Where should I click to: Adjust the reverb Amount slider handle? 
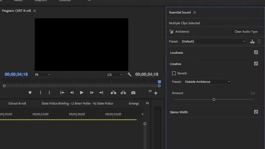[214, 100]
